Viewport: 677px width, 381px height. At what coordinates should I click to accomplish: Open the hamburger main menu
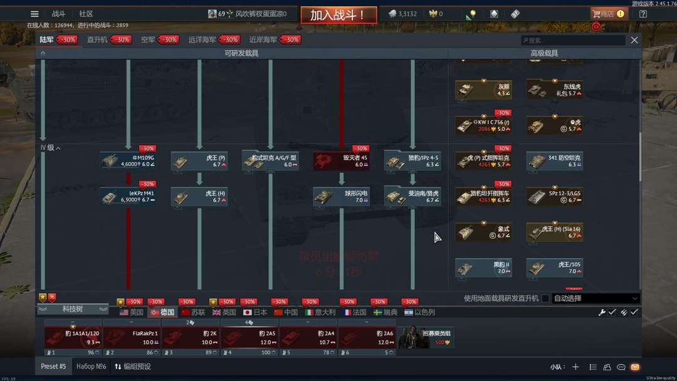[34, 14]
